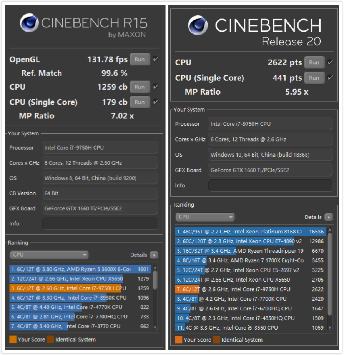Open Details view in the R15 Ranking panel

pyautogui.click(x=153, y=255)
